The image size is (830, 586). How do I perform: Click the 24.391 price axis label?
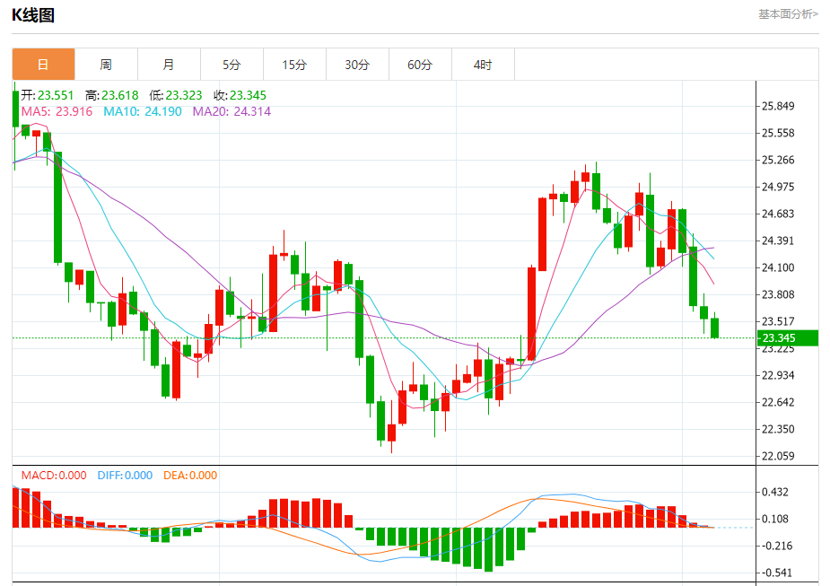(778, 241)
